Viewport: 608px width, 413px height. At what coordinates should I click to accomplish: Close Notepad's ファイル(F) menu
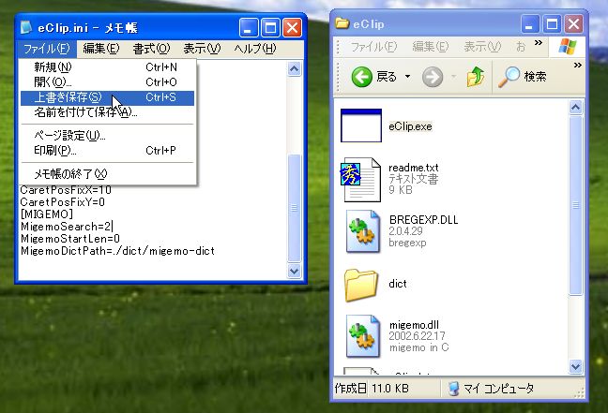click(x=47, y=49)
